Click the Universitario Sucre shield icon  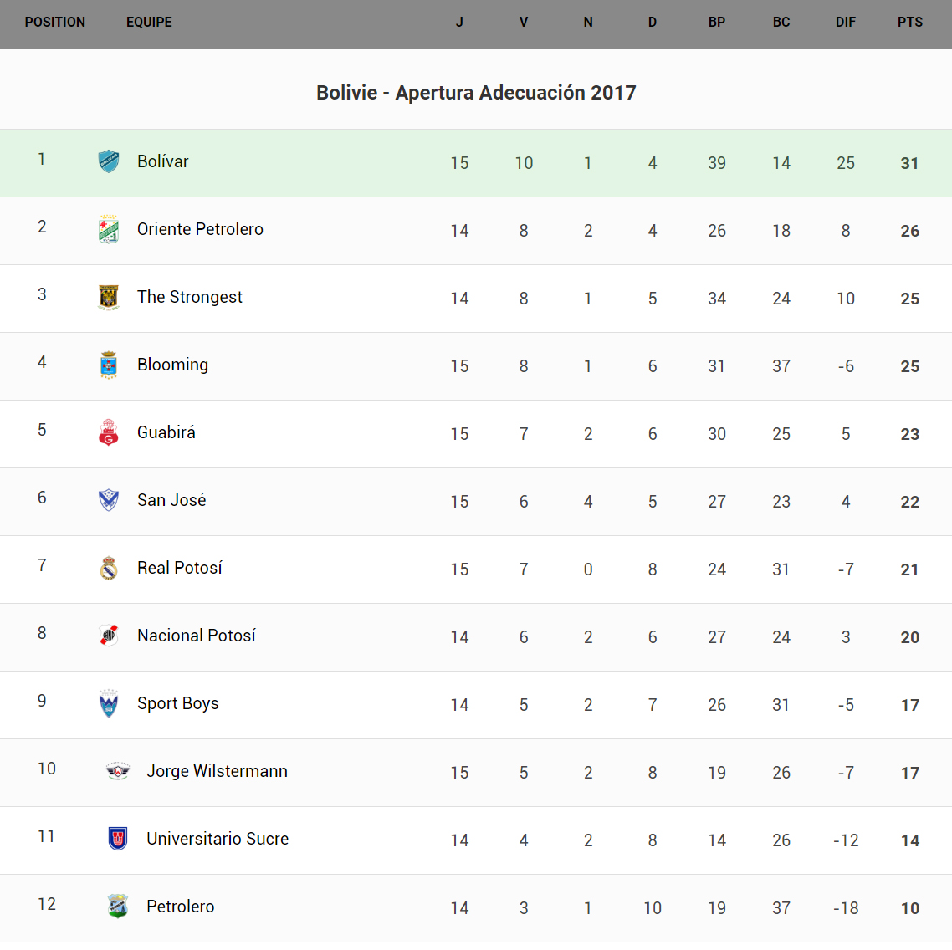118,839
